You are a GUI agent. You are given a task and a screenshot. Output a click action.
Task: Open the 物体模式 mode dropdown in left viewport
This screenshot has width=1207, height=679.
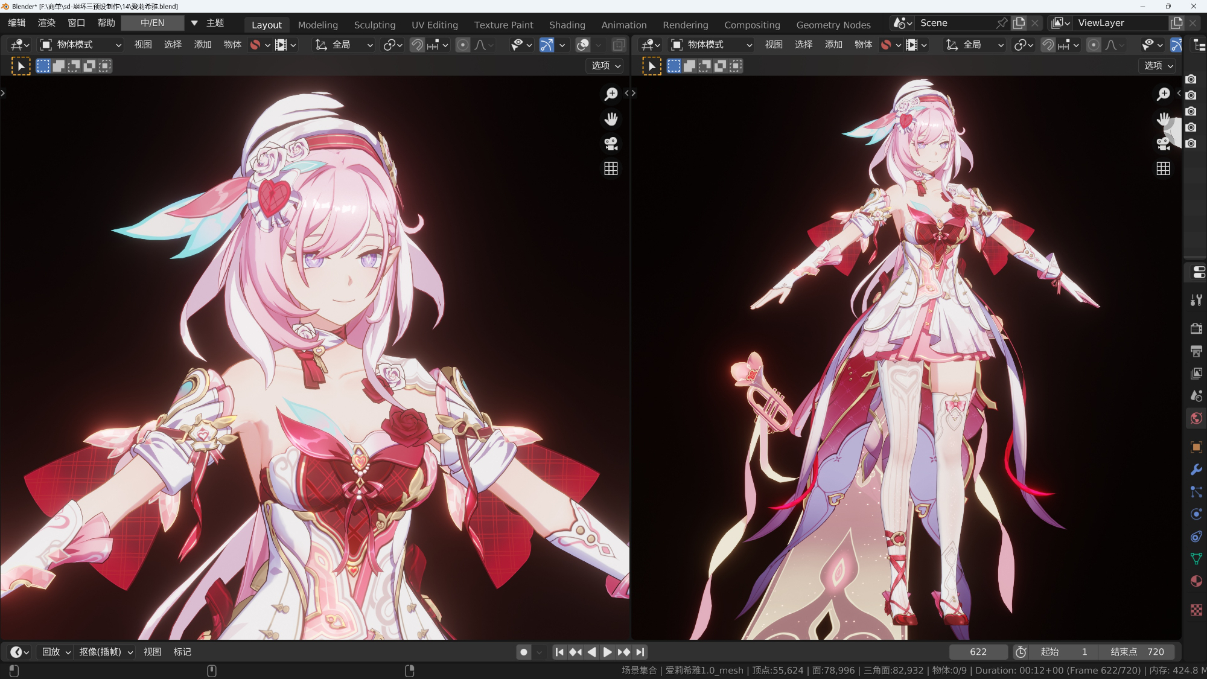point(80,45)
